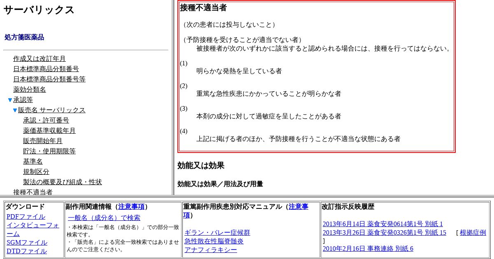Open 注意事項 link beside 副作用関連情報
This screenshot has height=259, width=494.
tap(131, 207)
